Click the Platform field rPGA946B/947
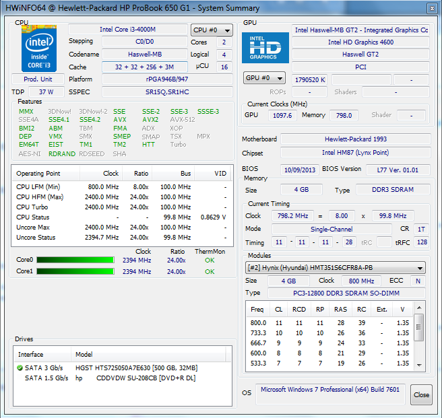This screenshot has height=418, width=442. pyautogui.click(x=167, y=79)
